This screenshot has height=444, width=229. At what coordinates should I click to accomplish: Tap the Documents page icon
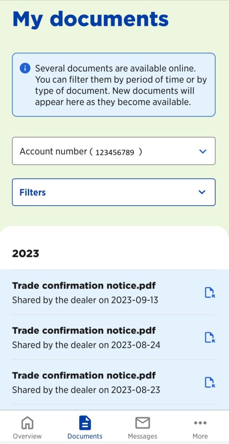(85, 423)
